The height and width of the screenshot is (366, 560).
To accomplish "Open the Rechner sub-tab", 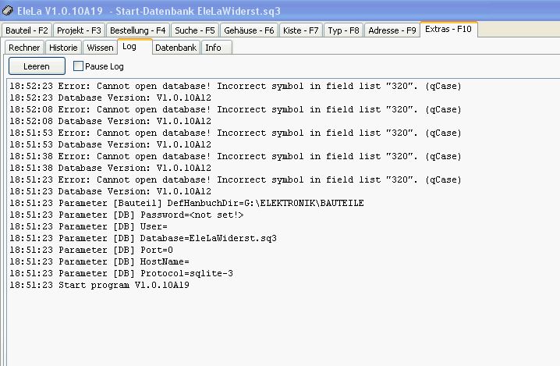I will (24, 48).
